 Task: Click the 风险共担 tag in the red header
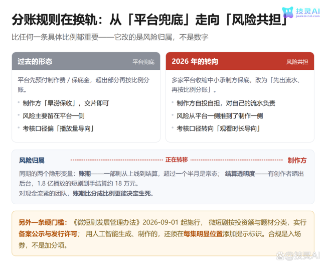point(297,62)
